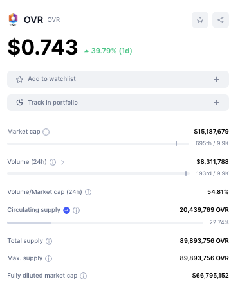Screen dimensions: 240x291
Task: Click the $15,187,679 market cap value
Action: point(211,132)
